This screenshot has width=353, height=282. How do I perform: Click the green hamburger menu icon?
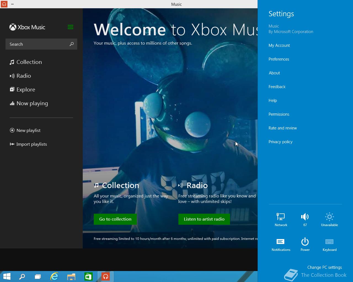pyautogui.click(x=70, y=27)
